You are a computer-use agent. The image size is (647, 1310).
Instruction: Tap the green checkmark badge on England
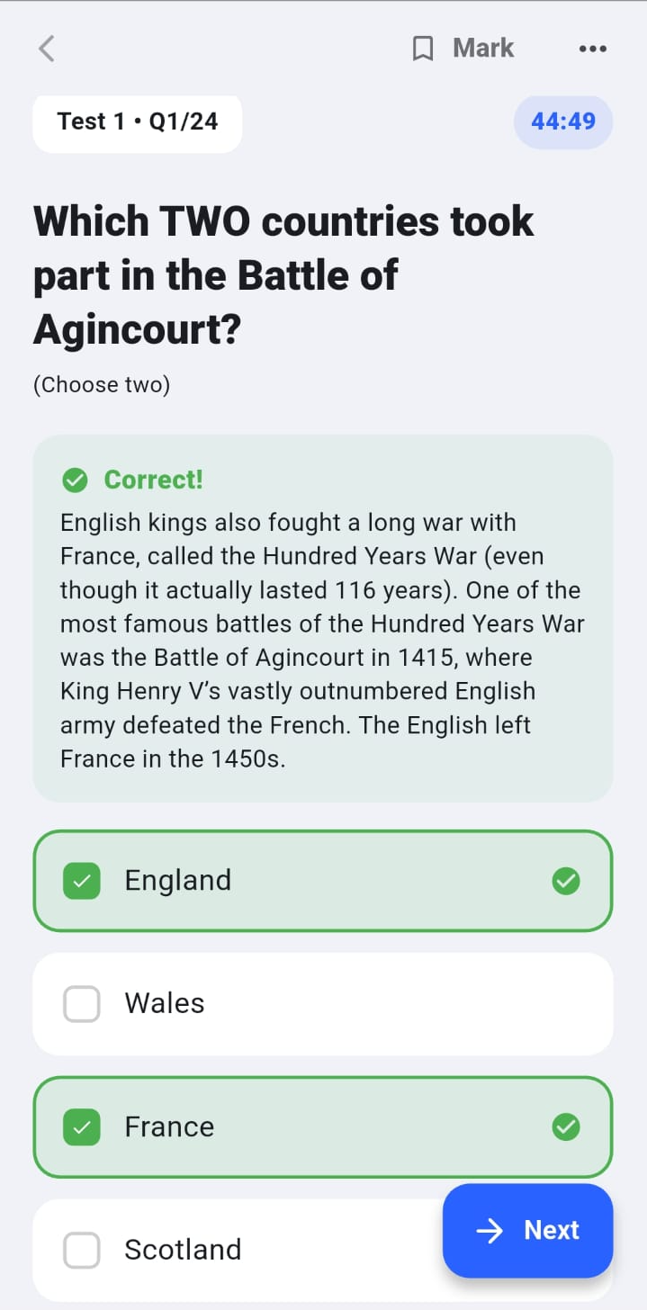(566, 881)
